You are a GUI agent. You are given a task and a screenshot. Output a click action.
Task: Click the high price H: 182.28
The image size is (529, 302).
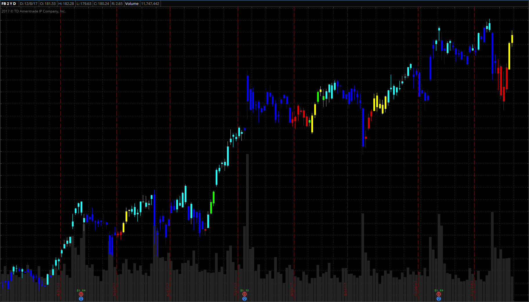66,4
